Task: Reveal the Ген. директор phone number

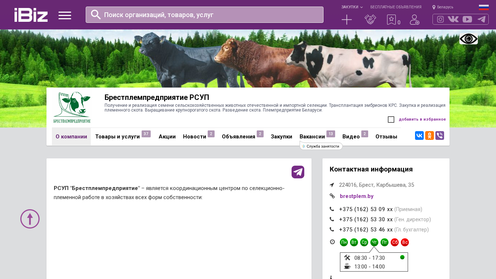Action: click(x=366, y=219)
